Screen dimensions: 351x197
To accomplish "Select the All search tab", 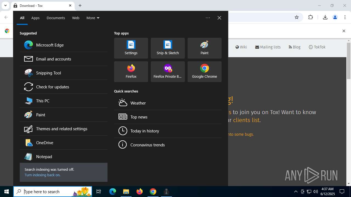I will click(22, 18).
